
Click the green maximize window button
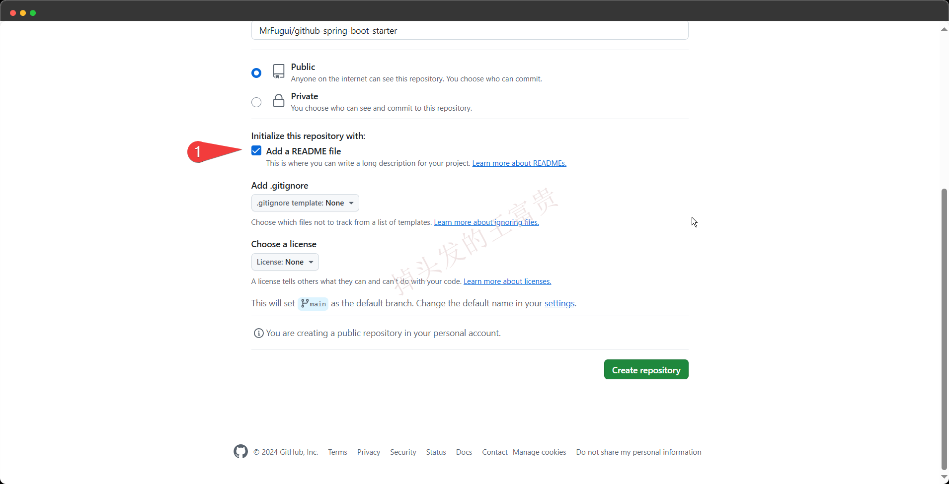[33, 13]
